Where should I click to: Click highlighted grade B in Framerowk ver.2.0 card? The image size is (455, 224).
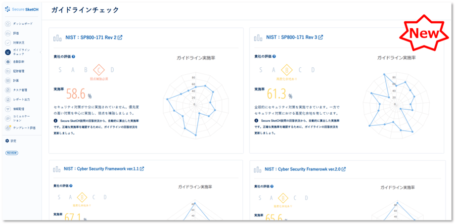(283, 198)
